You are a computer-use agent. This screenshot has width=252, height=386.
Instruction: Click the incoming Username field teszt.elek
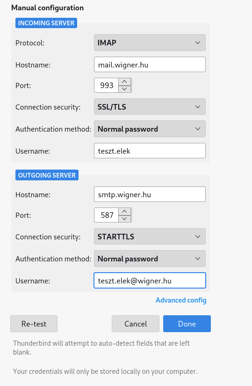click(150, 151)
